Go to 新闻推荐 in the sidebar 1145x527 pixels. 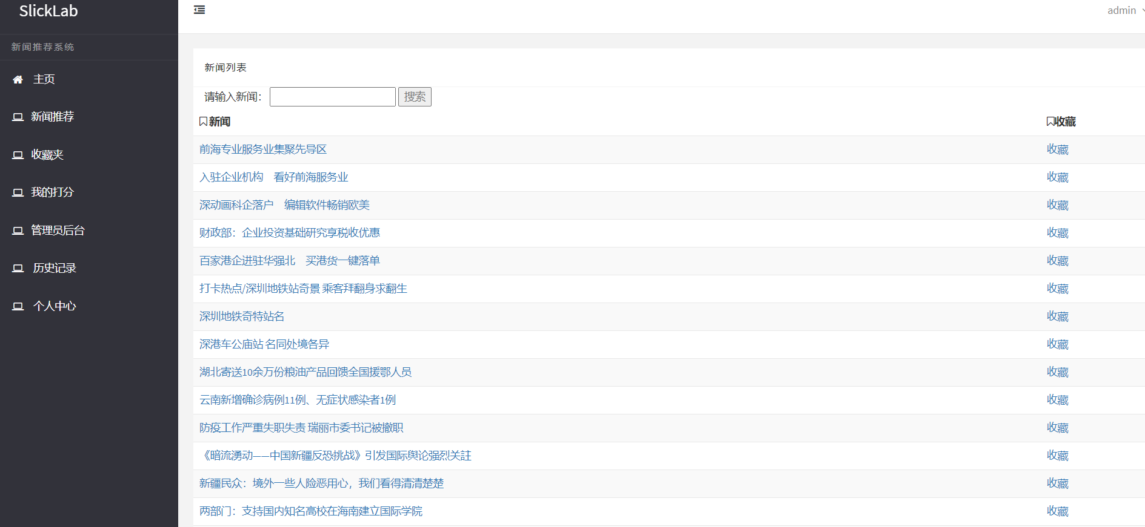53,117
